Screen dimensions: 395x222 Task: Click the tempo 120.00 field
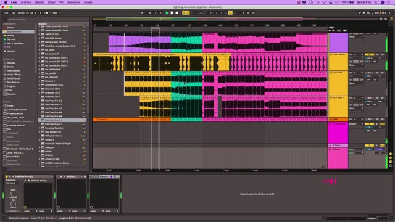pyautogui.click(x=21, y=13)
